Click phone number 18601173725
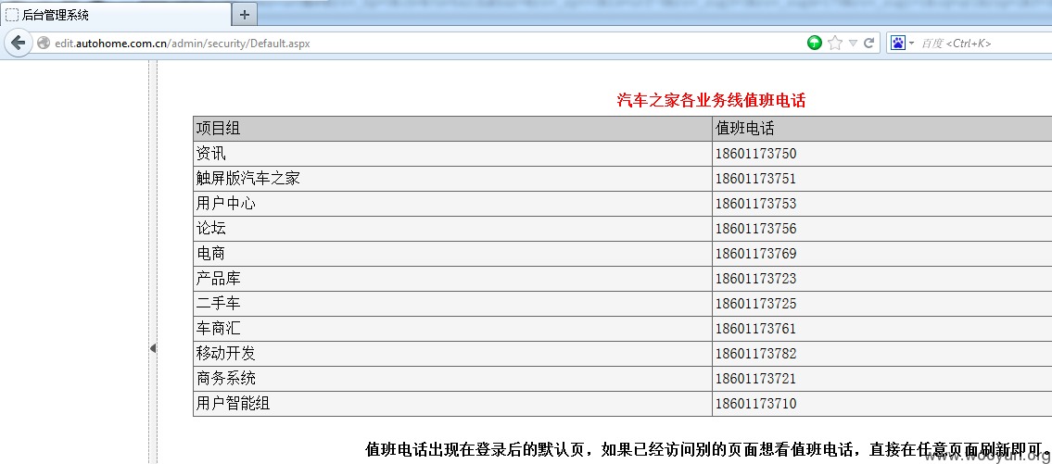This screenshot has width=1052, height=464. pyautogui.click(x=755, y=305)
